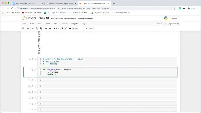The image size is (201, 113).
Task: Paste cells below icon
Action: coord(41,29)
